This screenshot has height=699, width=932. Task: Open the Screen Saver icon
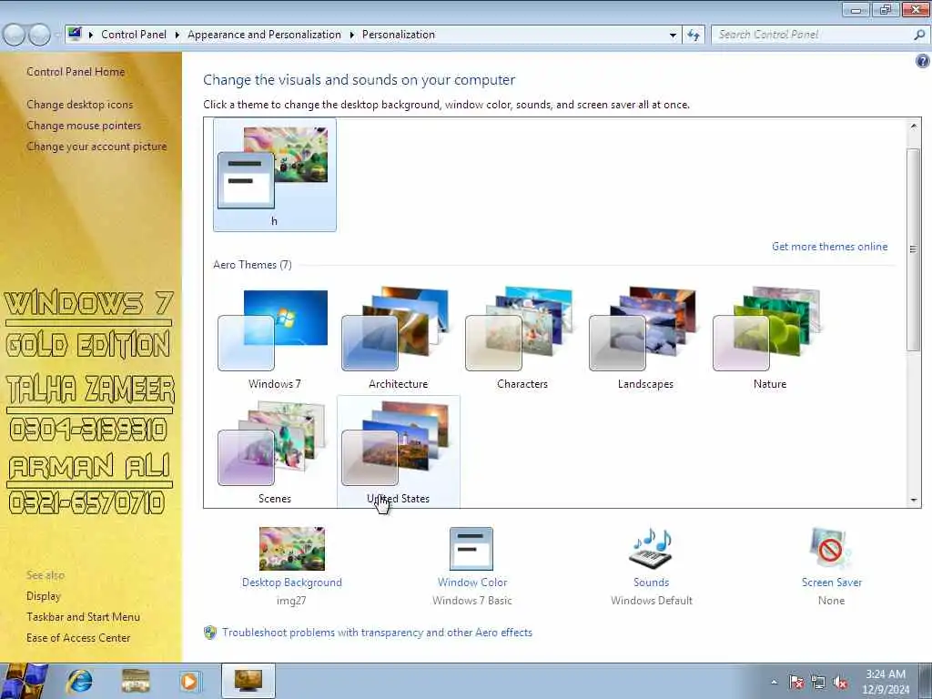[830, 548]
